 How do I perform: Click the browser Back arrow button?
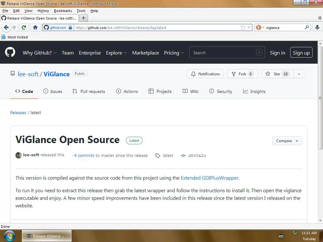(6, 27)
